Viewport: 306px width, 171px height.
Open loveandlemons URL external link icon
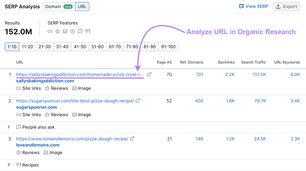[x=132, y=138]
